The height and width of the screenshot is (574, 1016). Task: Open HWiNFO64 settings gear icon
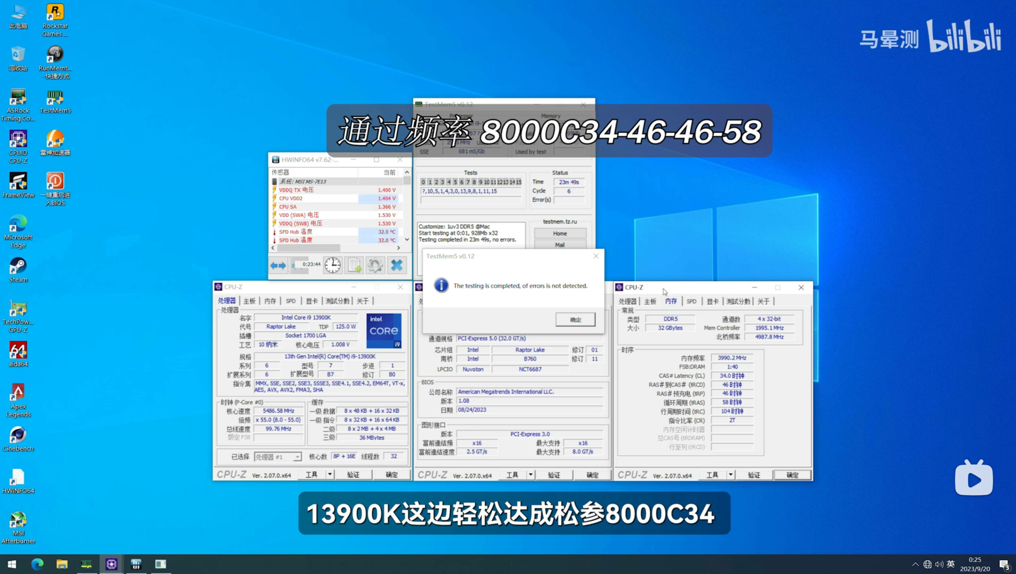[x=375, y=265]
